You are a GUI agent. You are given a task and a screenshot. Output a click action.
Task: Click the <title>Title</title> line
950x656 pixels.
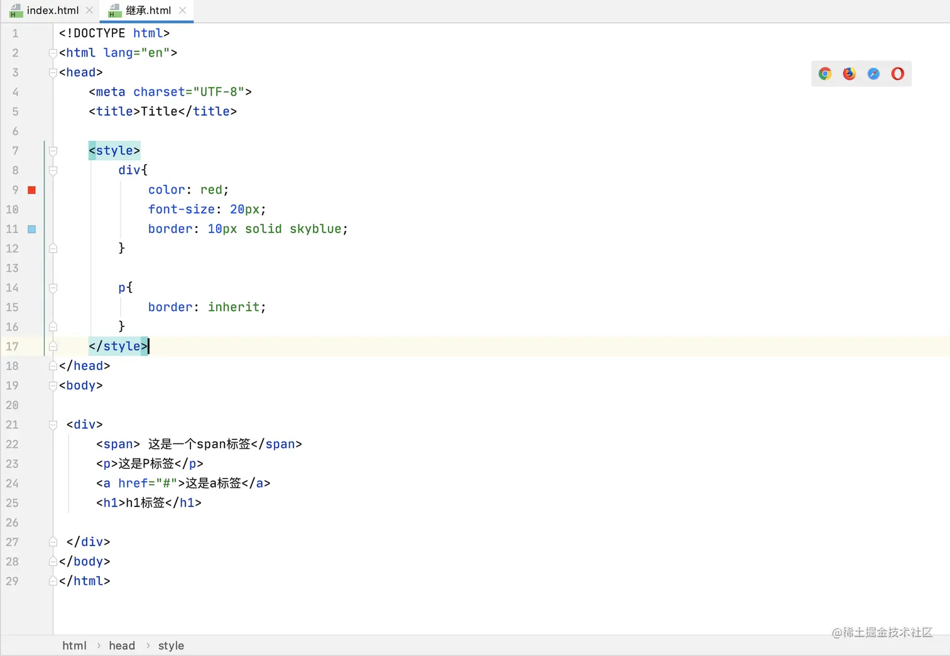[x=163, y=111]
